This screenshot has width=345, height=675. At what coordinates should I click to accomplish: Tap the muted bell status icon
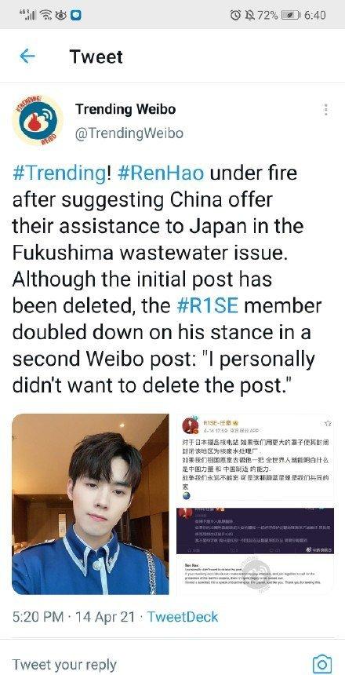click(x=249, y=15)
